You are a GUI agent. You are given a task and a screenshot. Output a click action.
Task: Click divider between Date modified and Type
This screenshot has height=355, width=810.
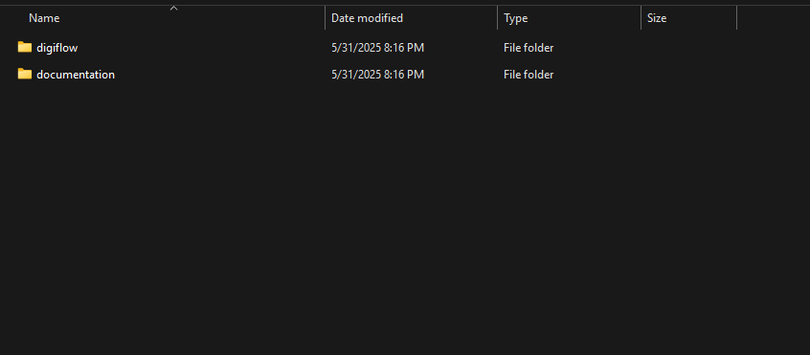coord(498,18)
